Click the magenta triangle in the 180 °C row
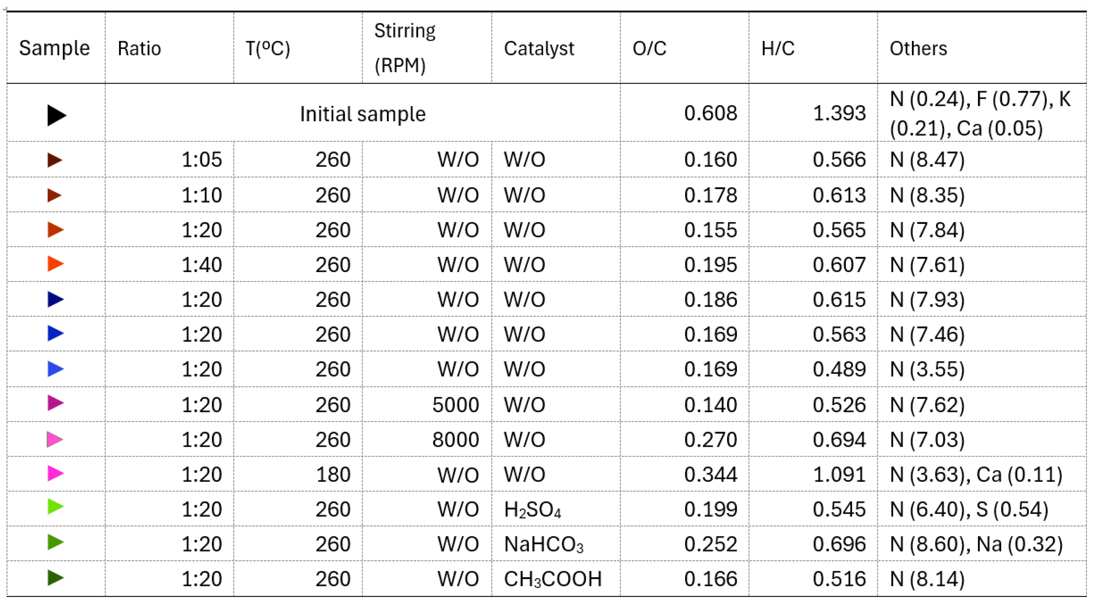Image resolution: width=1101 pixels, height=611 pixels. (x=55, y=473)
